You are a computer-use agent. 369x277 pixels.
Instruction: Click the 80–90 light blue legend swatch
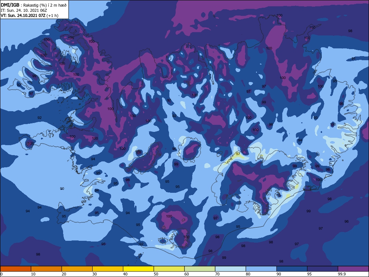[x=261, y=269]
